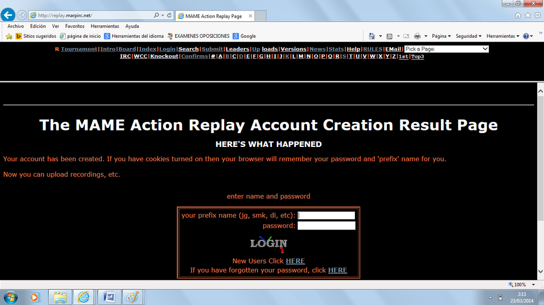Open the Edición menu
Viewport: 544px width, 305px height.
click(x=38, y=26)
